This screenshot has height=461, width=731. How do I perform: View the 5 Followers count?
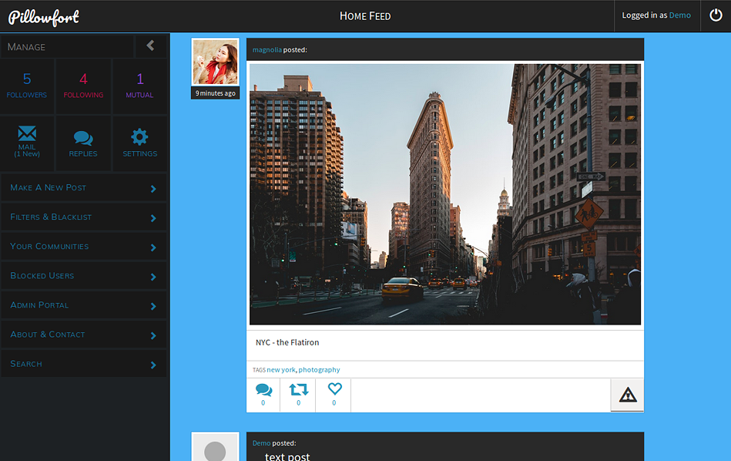tap(27, 85)
